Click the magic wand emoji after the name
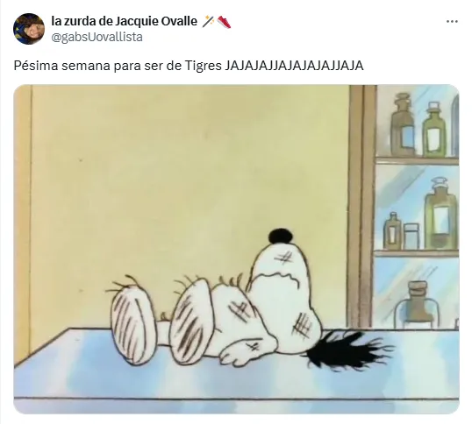This screenshot has height=424, width=472. click(x=208, y=22)
